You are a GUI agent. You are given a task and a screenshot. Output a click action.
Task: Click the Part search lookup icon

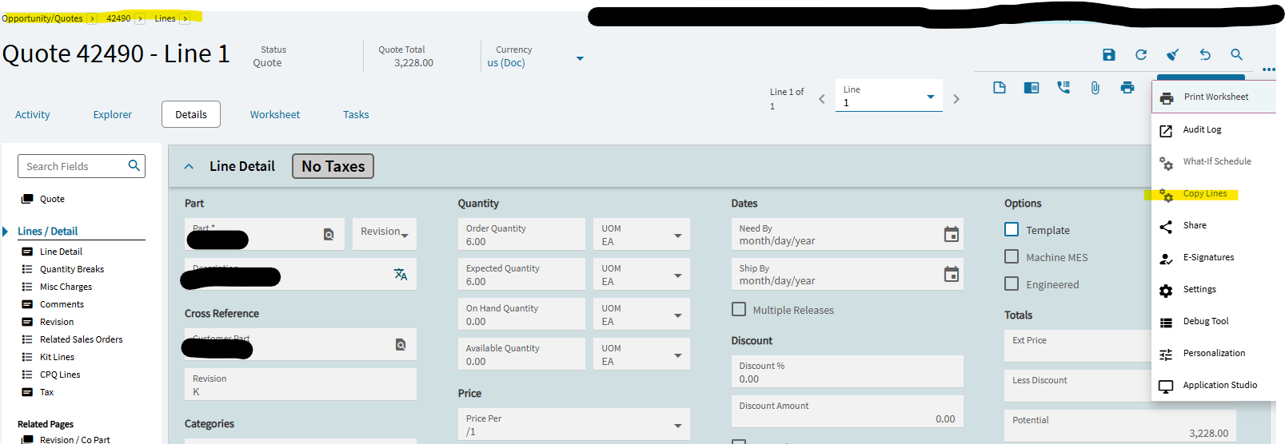tap(329, 234)
